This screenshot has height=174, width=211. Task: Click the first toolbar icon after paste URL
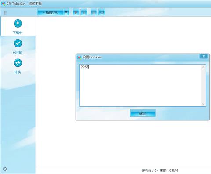pyautogui.click(x=76, y=12)
